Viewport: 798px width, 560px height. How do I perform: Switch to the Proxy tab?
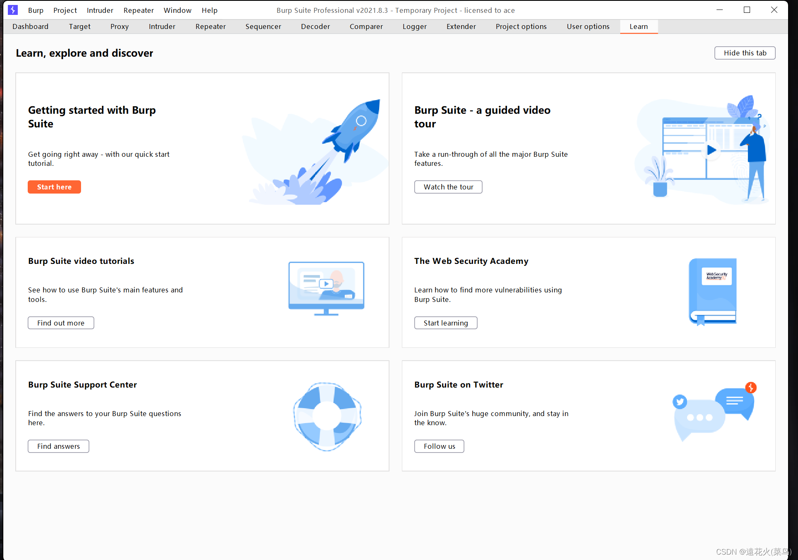[119, 26]
